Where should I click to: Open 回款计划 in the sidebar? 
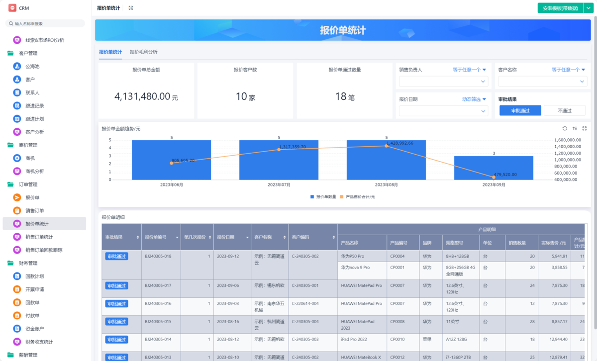(45, 276)
